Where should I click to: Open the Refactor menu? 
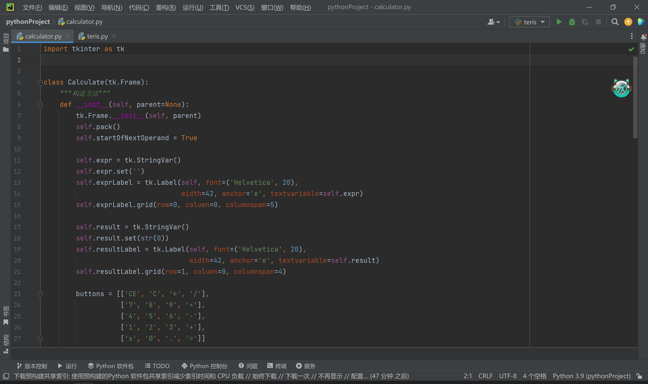point(166,7)
